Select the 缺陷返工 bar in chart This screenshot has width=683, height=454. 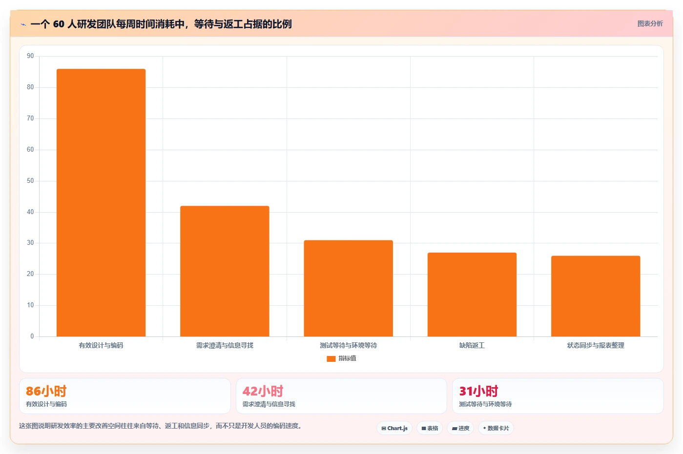click(x=472, y=295)
